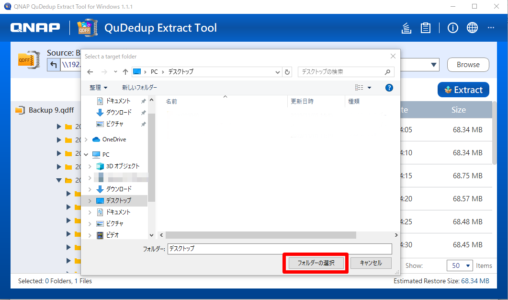Go up one folder level in dialog
Image resolution: width=508 pixels, height=300 pixels.
[x=125, y=72]
